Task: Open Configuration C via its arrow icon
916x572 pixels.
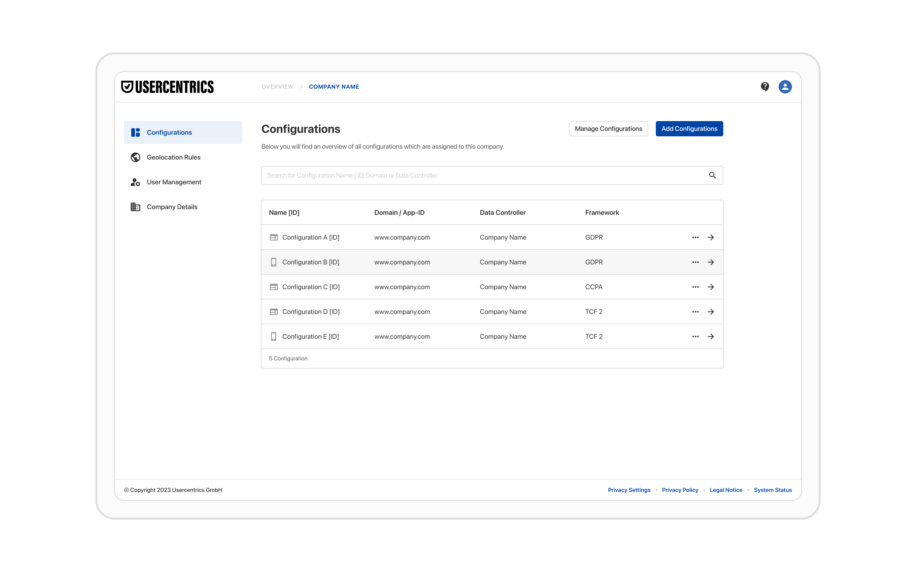Action: pyautogui.click(x=711, y=287)
